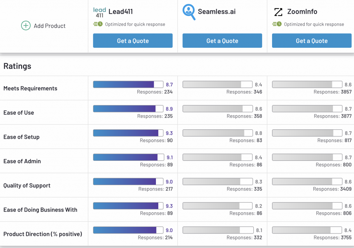Click the Ratings section heading

pos(17,66)
